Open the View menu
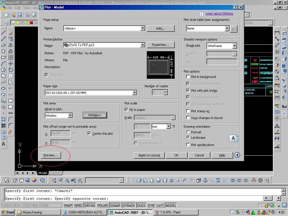 tap(27, 8)
